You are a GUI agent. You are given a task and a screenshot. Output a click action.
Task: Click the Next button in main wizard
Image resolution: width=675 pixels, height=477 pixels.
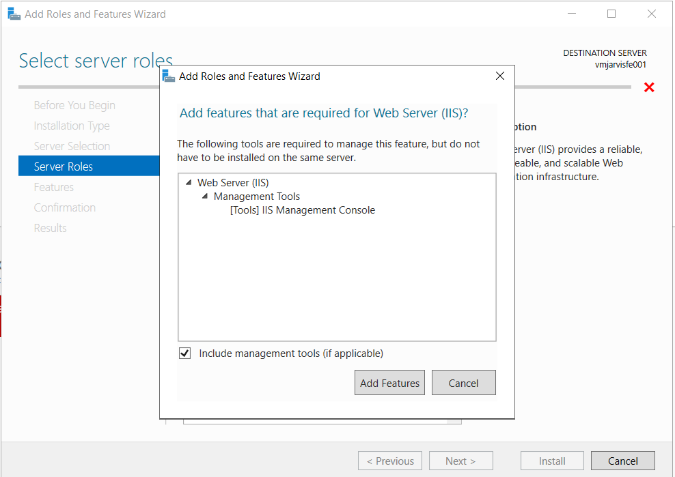click(460, 461)
